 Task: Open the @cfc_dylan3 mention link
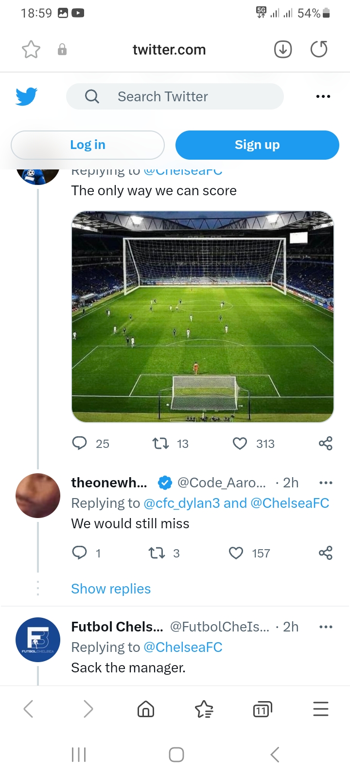click(182, 503)
